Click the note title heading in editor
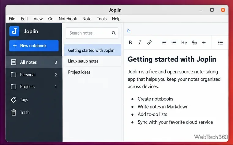233x145 pixels. click(172, 59)
